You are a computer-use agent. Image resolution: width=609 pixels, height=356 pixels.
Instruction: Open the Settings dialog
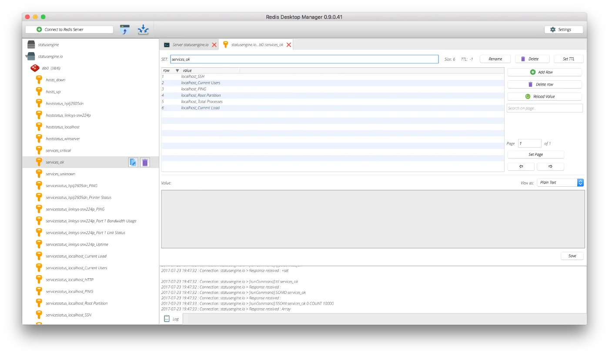pos(563,30)
